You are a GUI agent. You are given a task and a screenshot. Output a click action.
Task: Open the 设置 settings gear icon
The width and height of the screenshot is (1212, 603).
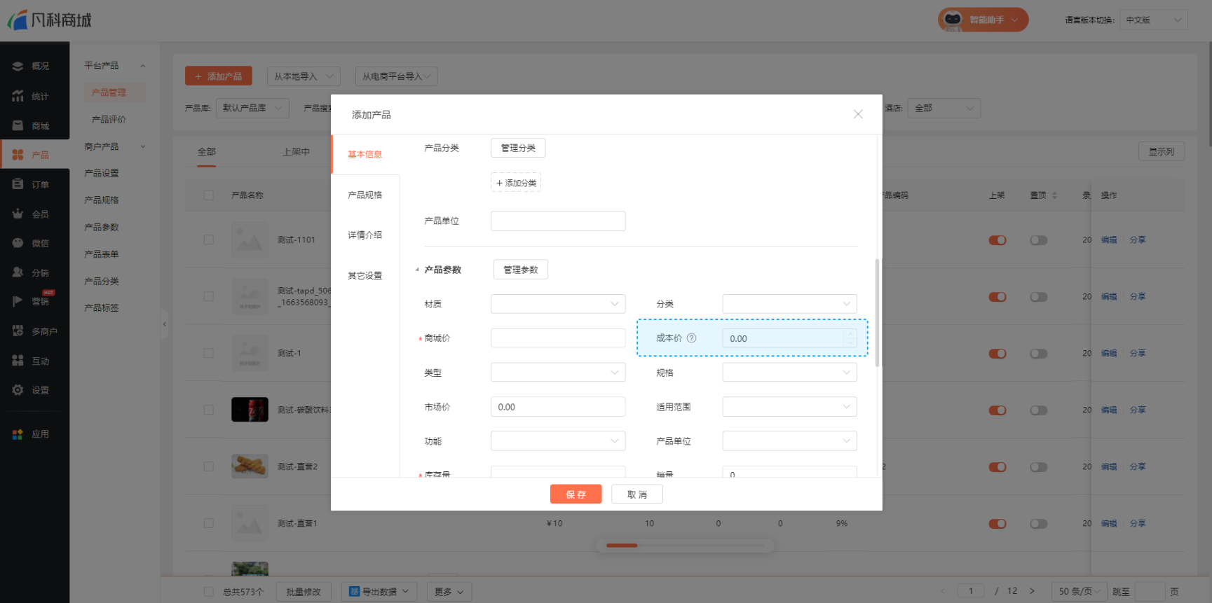[18, 390]
